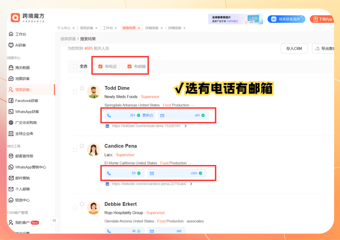Expand Todd Dime's LinkedIn link arrow
Screen dimensions: 340x240
click(x=185, y=126)
